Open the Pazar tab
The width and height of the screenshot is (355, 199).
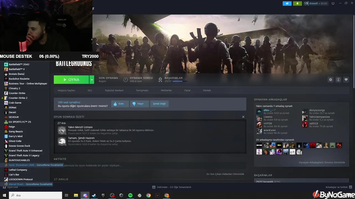pyautogui.click(x=187, y=90)
